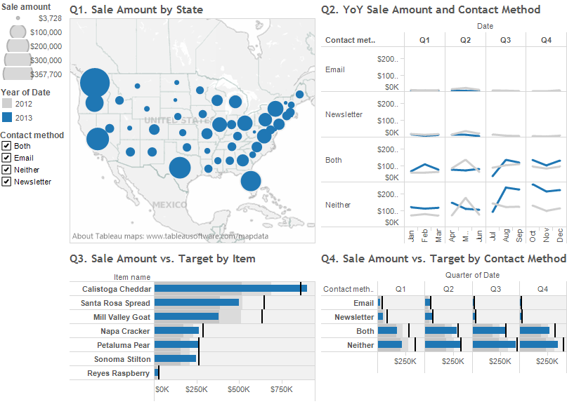Screen dimensions: 567x411
Task: Select the $357,700 size legend bubble
Action: pos(17,74)
